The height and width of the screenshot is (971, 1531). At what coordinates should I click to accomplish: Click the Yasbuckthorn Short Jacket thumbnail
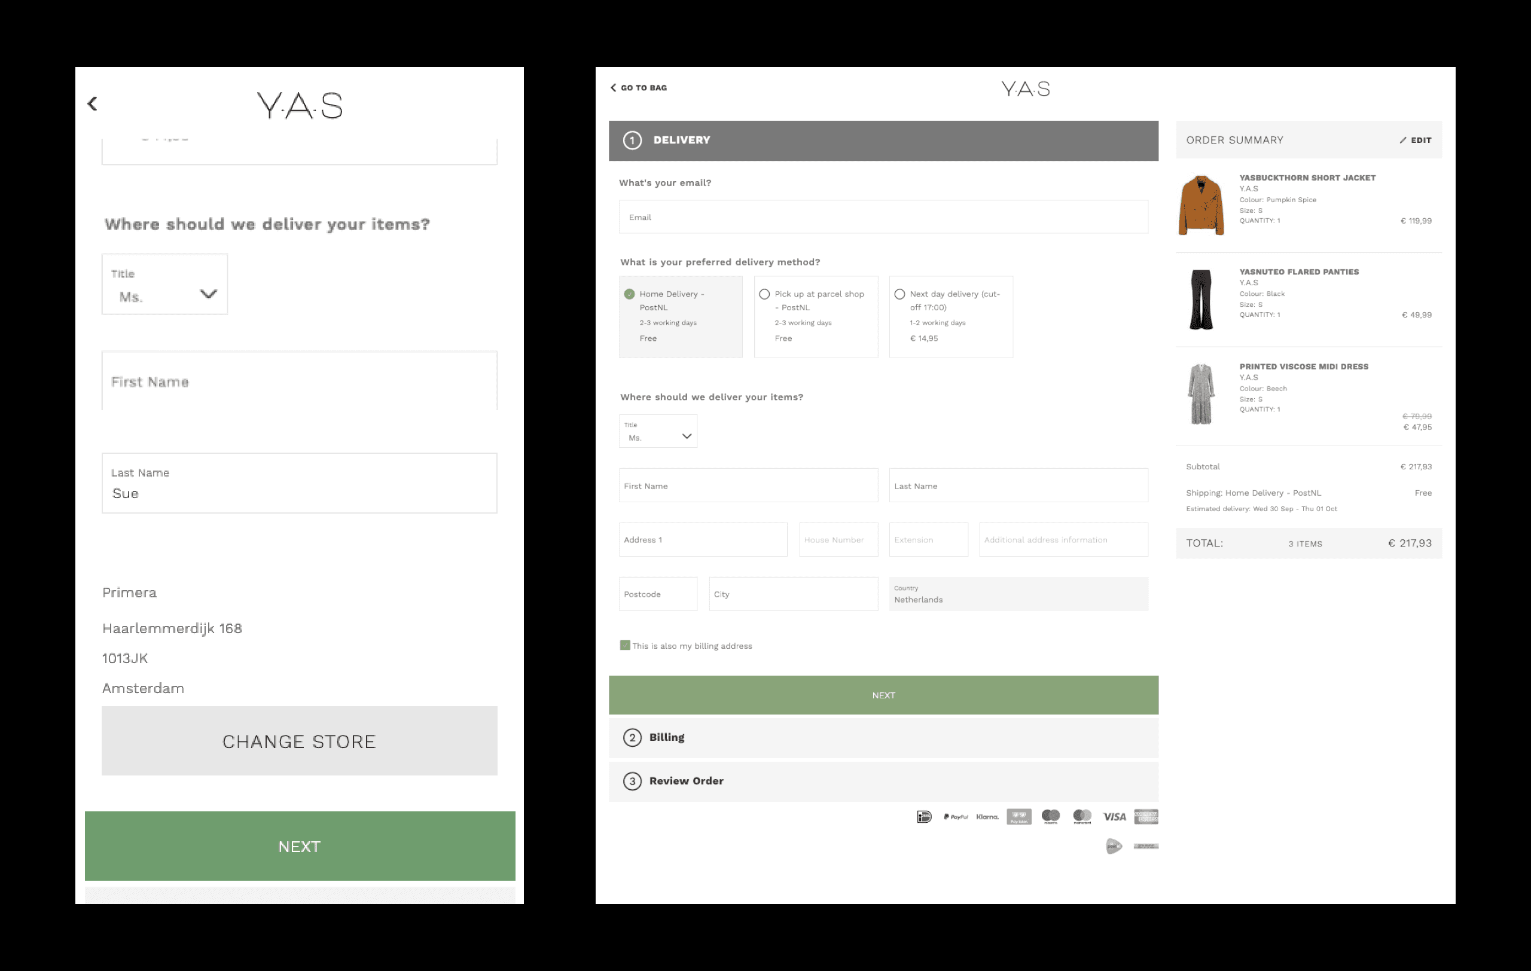[1200, 205]
